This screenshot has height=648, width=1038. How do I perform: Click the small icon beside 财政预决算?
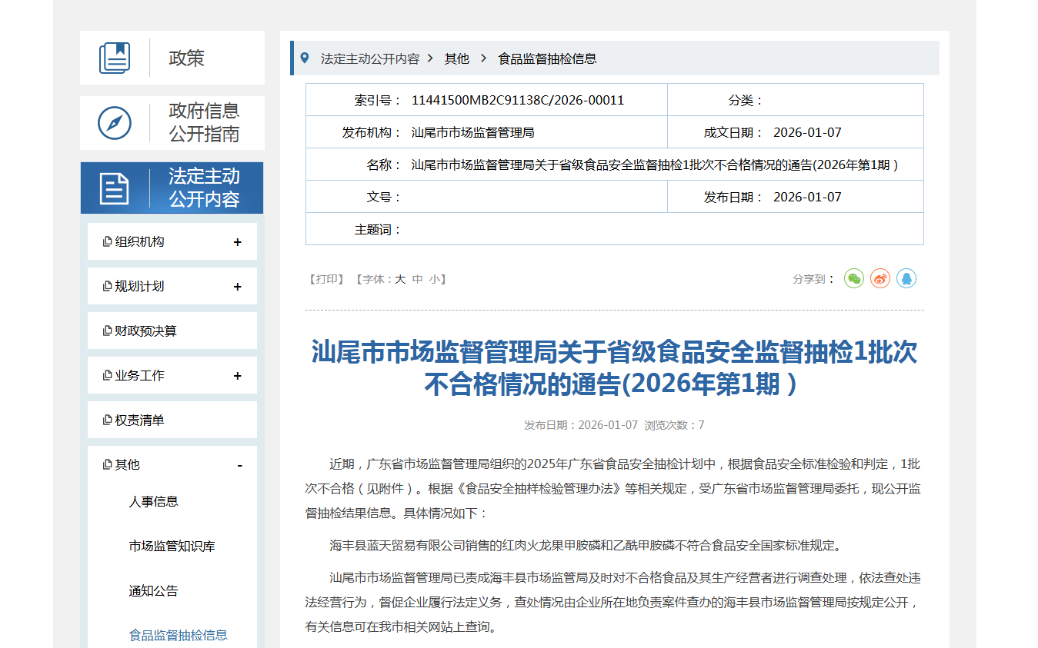coord(107,331)
